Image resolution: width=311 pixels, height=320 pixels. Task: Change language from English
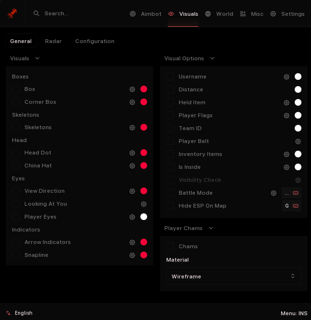coord(23,313)
